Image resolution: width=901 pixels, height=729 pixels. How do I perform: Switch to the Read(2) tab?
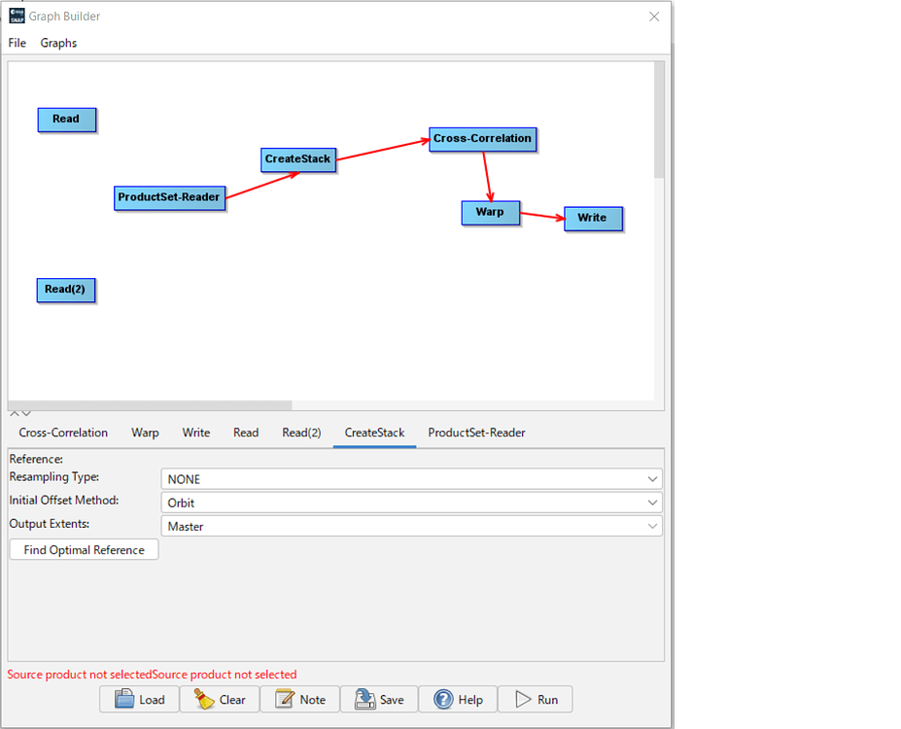pyautogui.click(x=301, y=433)
